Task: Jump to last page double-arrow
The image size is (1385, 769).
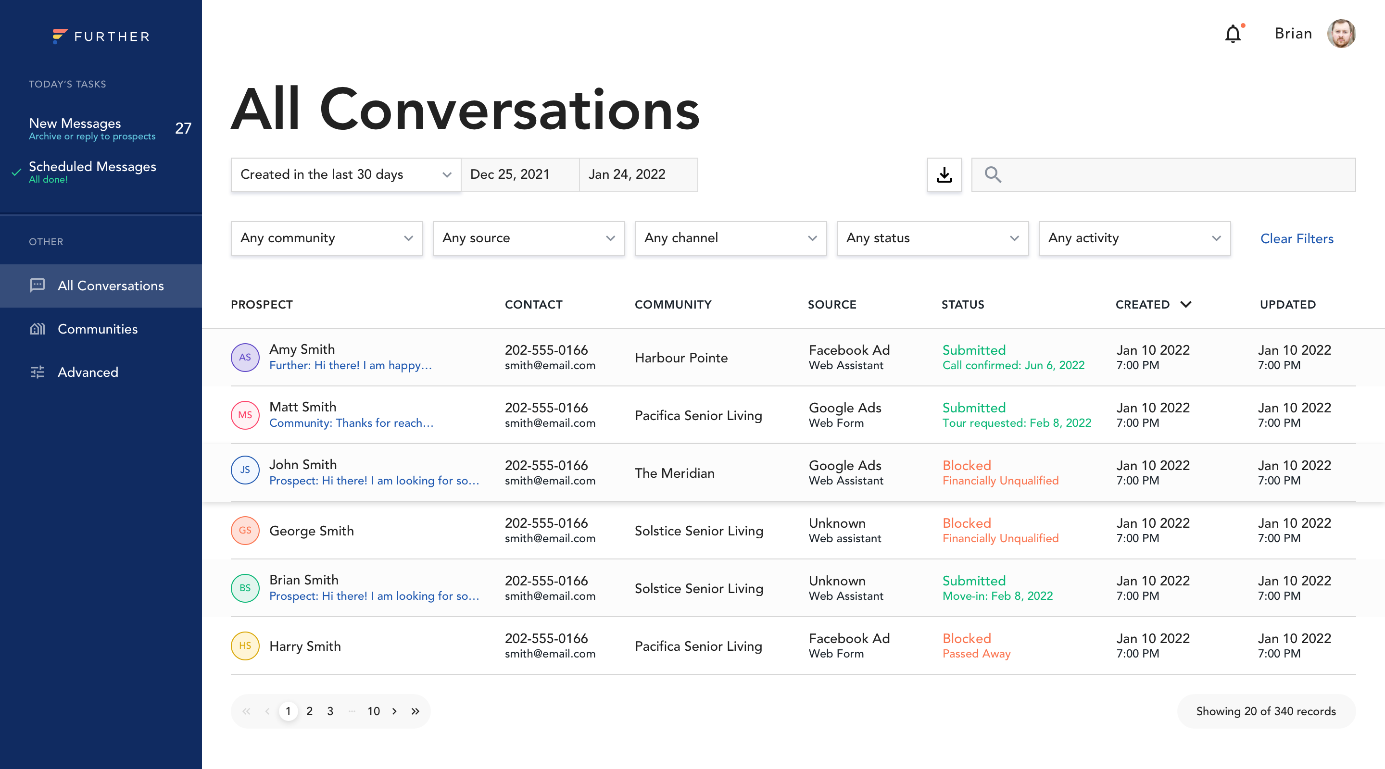Action: tap(415, 711)
